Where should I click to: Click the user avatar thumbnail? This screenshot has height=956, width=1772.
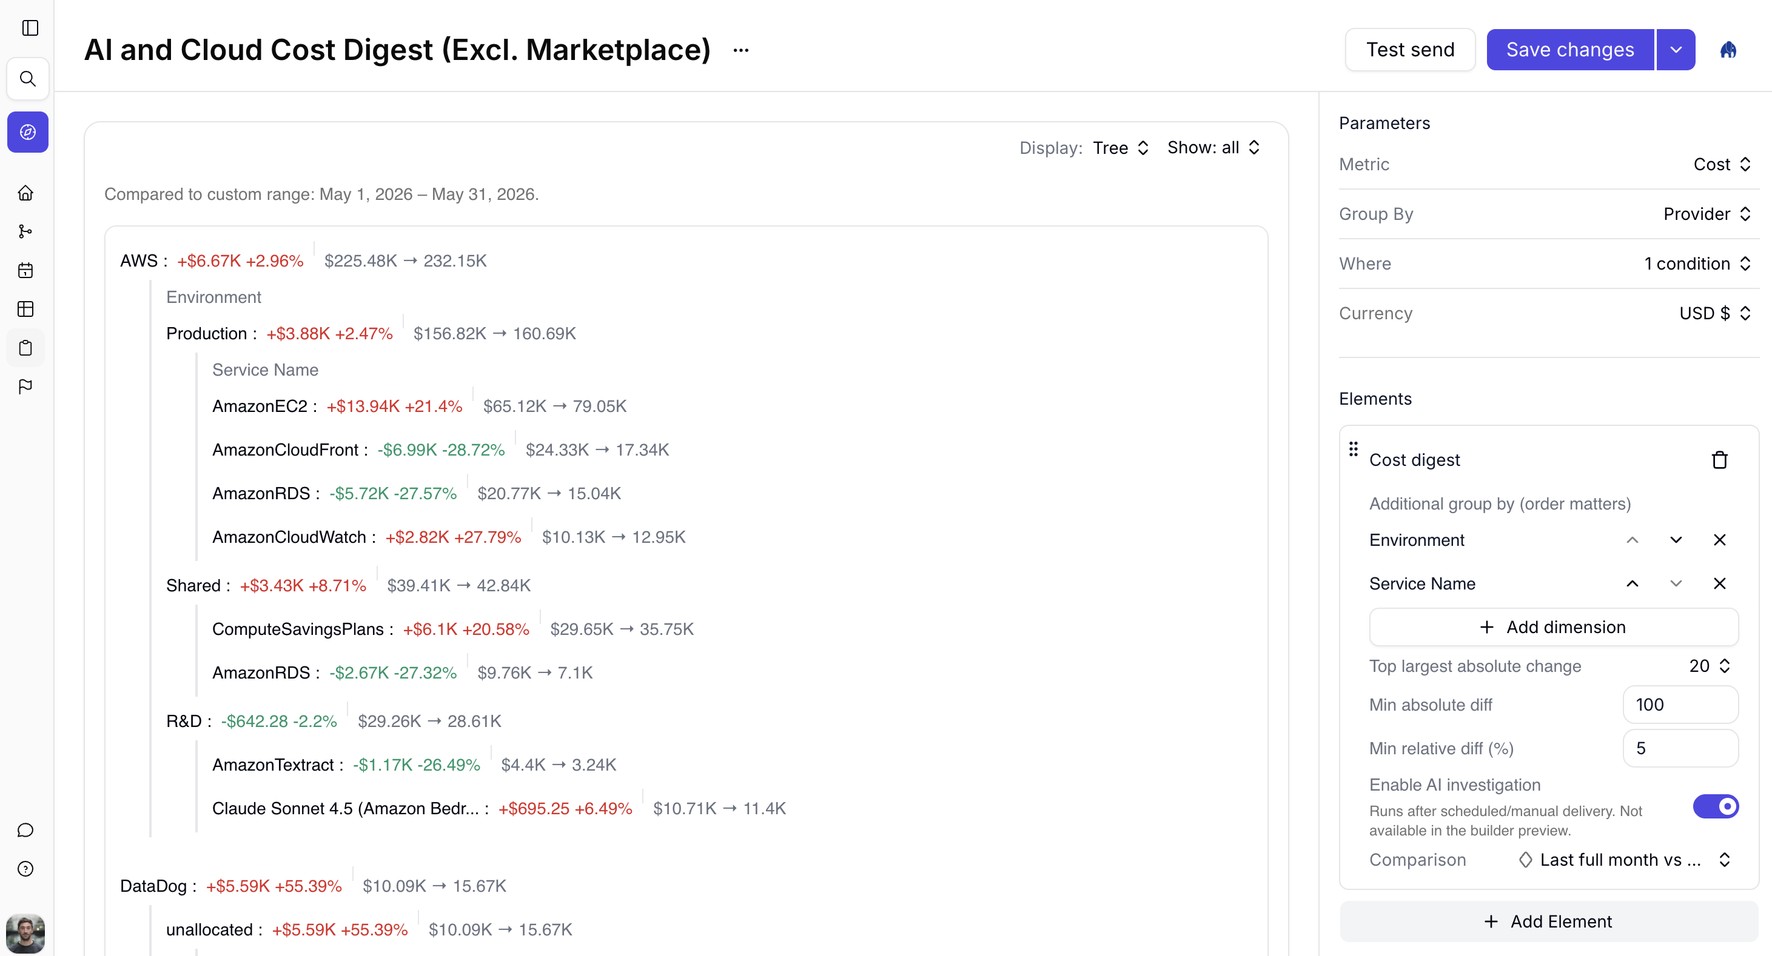pos(25,934)
